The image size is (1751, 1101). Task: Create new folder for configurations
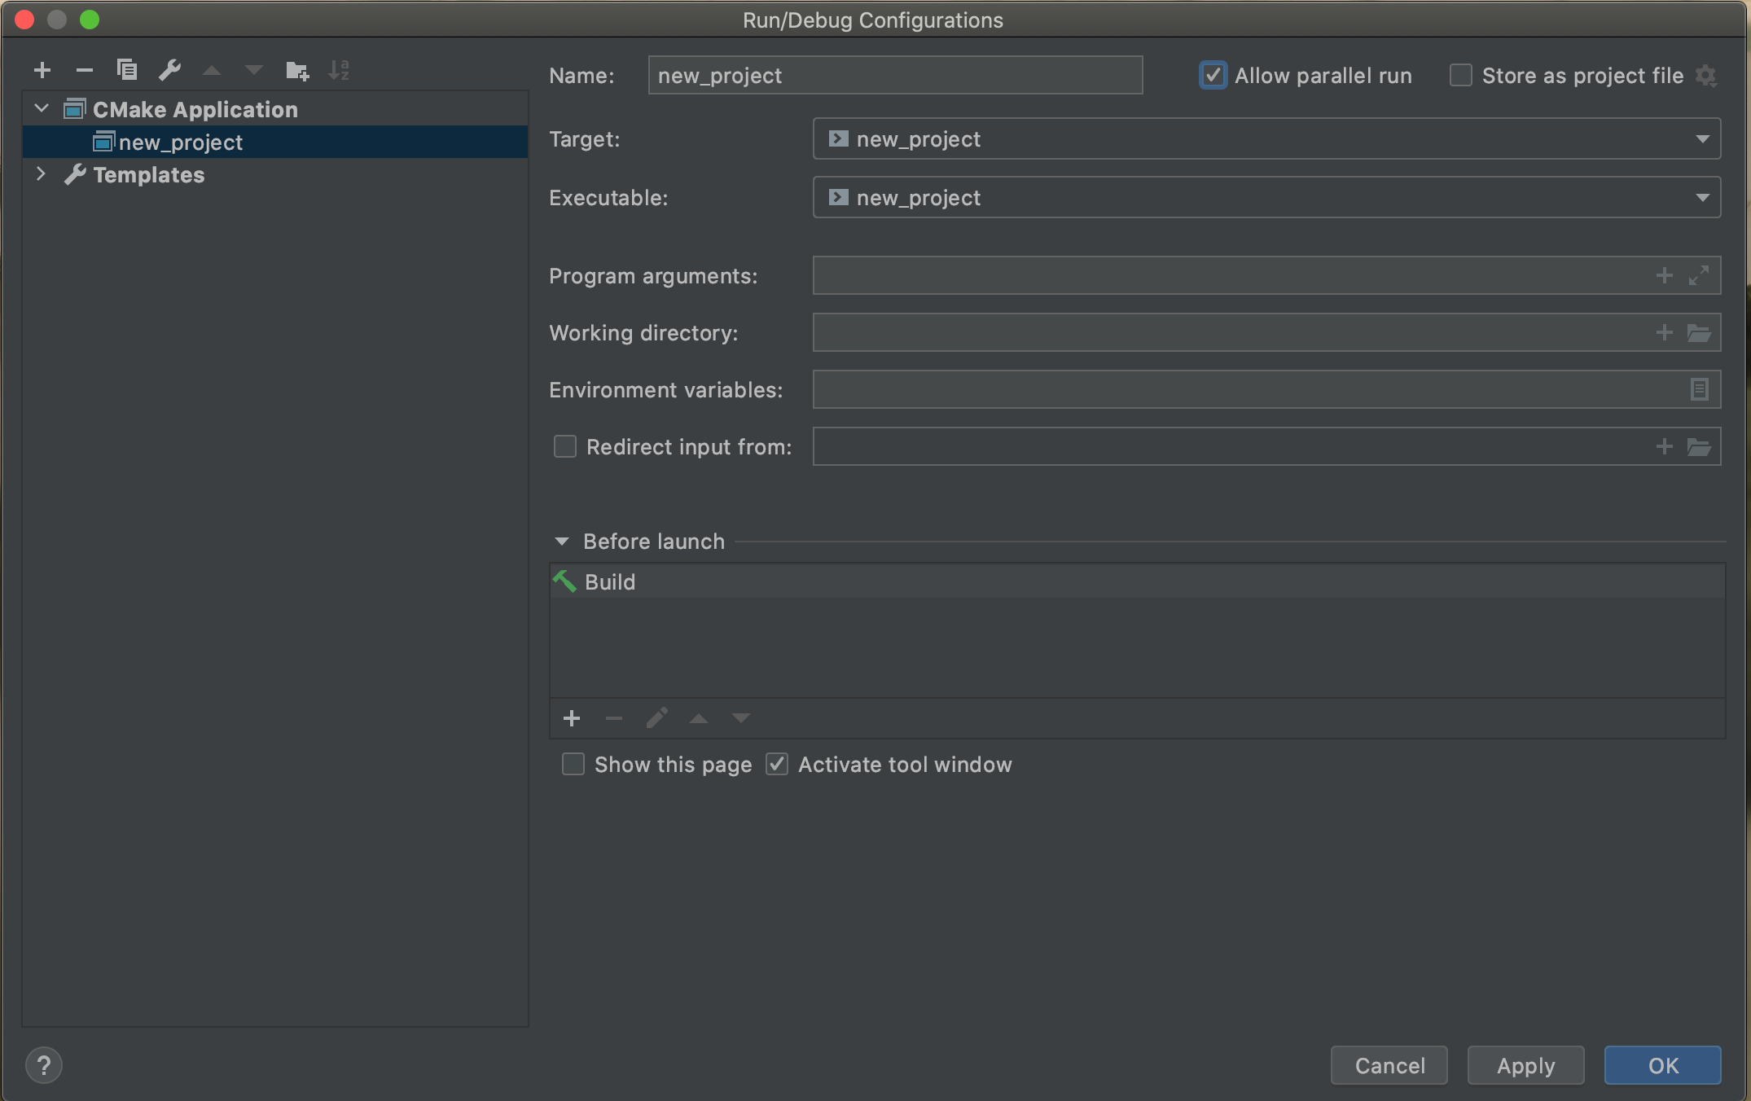(297, 71)
